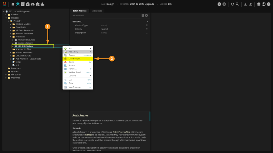The width and height of the screenshot is (273, 153).
Task: Expand the File Stores folder arrow
Action: pos(6,74)
